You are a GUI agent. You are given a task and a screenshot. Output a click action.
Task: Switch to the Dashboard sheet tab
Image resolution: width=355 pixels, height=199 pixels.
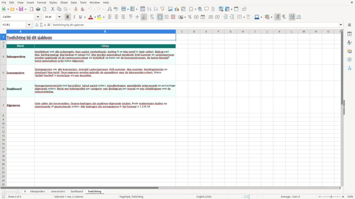coord(77,191)
